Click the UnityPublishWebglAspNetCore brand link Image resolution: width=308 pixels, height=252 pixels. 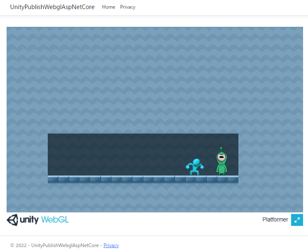click(x=52, y=7)
